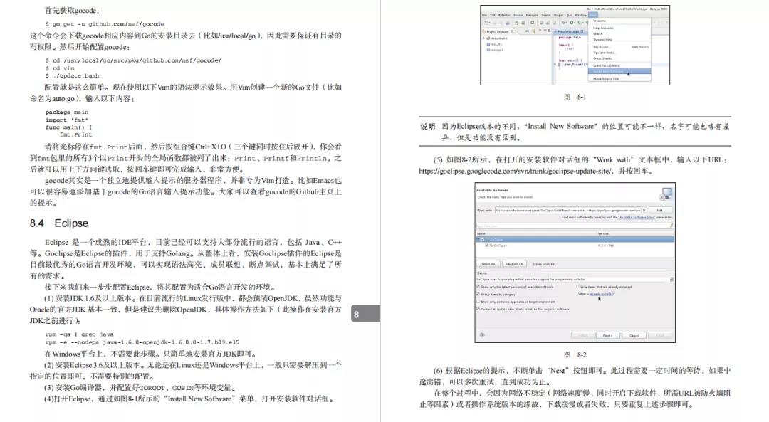
Task: Collapse the GoClipse category row
Action: point(479,239)
